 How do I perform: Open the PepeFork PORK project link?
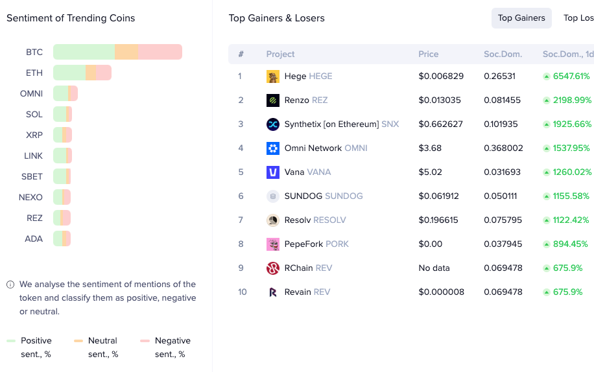pos(316,244)
